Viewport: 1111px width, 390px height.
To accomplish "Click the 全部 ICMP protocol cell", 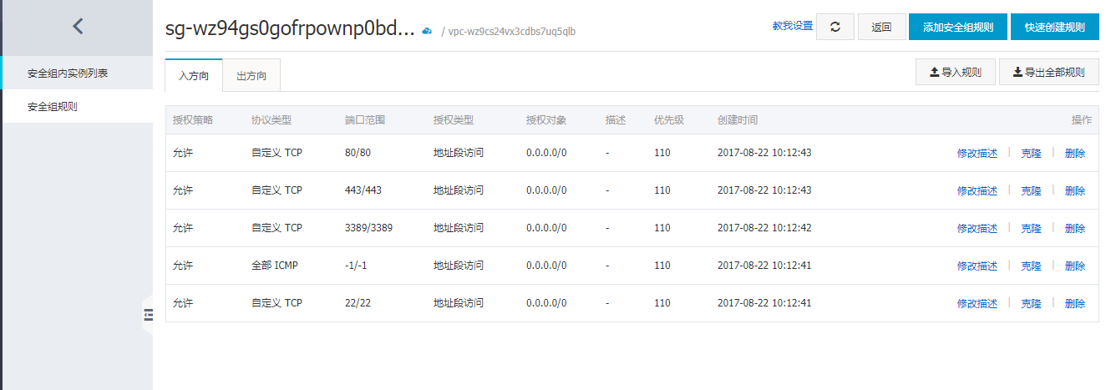I will pyautogui.click(x=275, y=266).
